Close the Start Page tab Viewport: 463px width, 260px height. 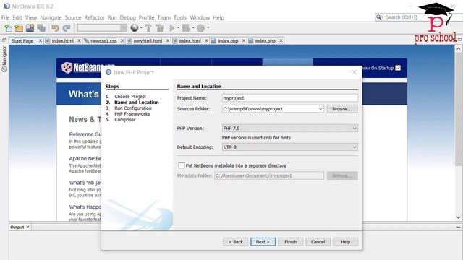coord(41,40)
